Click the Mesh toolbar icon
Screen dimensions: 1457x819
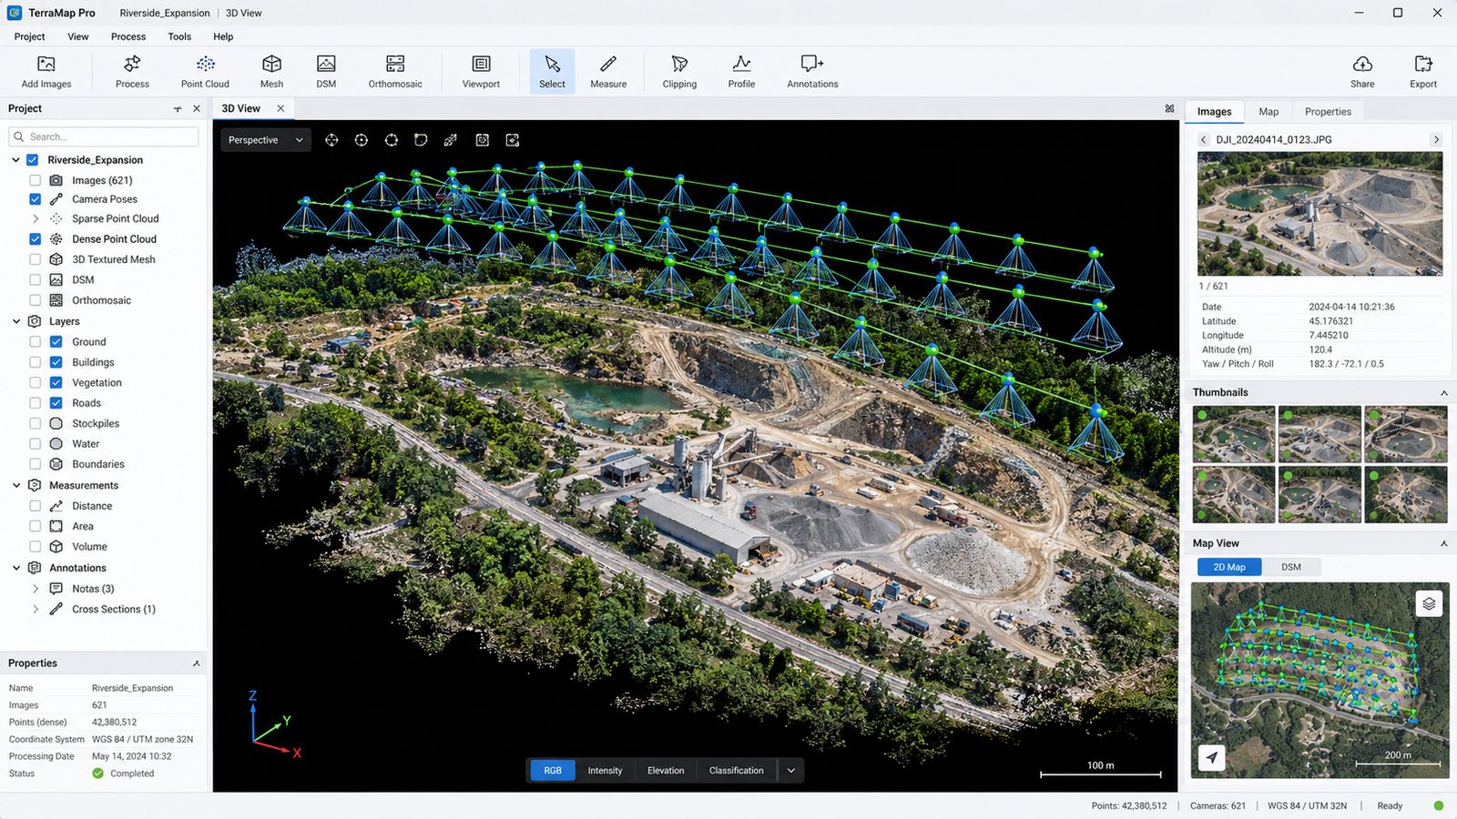271,64
